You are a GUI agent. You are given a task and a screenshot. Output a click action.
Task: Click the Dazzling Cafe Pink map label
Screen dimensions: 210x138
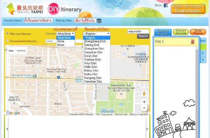coord(56,70)
